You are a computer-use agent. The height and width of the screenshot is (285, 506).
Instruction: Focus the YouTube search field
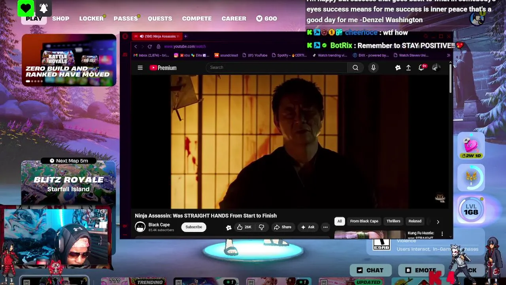pos(277,68)
